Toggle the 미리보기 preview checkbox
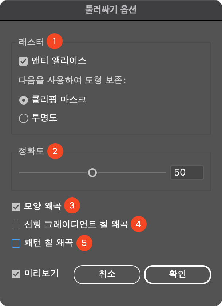 16,274
